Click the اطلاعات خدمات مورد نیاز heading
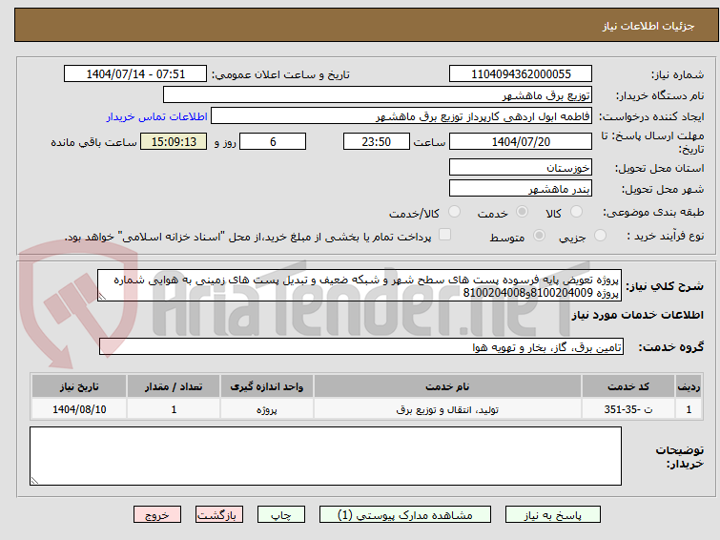The height and width of the screenshot is (540, 720). point(637,315)
